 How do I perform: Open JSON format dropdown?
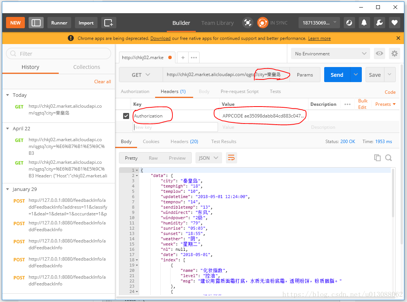[208, 158]
